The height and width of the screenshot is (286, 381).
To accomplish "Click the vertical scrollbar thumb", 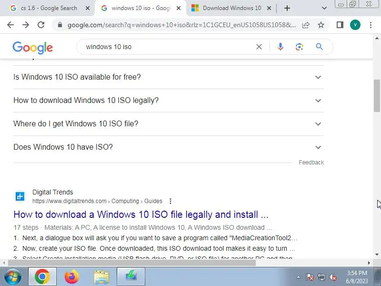I will coord(377,96).
